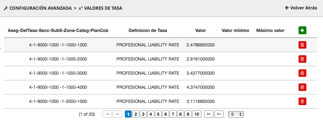Delete the 4-1-9000-1000 -1-1000-1000 row
The width and height of the screenshot is (323, 128).
click(x=302, y=45)
